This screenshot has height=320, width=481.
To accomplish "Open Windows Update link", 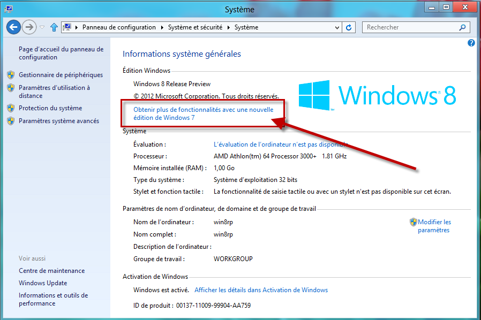I will [43, 283].
